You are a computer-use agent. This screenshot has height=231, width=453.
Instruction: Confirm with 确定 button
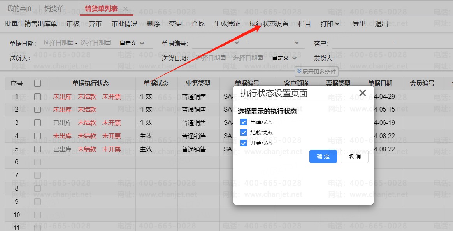[x=323, y=156]
